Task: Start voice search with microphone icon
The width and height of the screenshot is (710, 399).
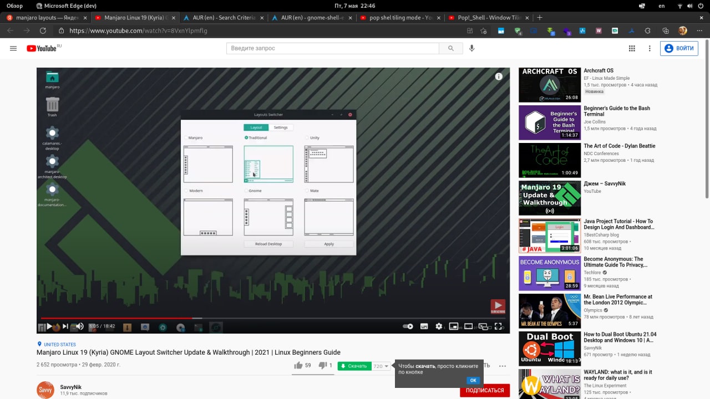Action: (x=472, y=48)
